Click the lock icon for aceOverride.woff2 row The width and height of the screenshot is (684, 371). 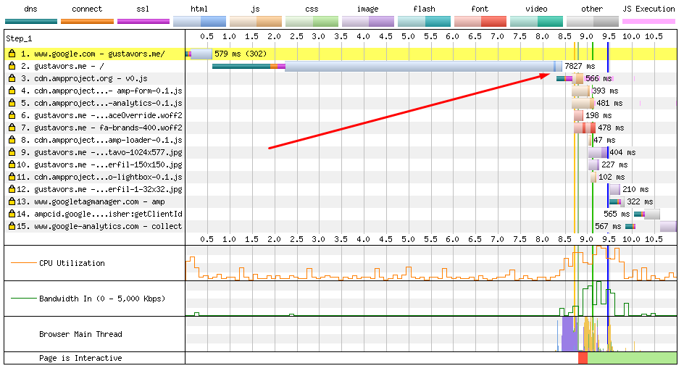12,115
